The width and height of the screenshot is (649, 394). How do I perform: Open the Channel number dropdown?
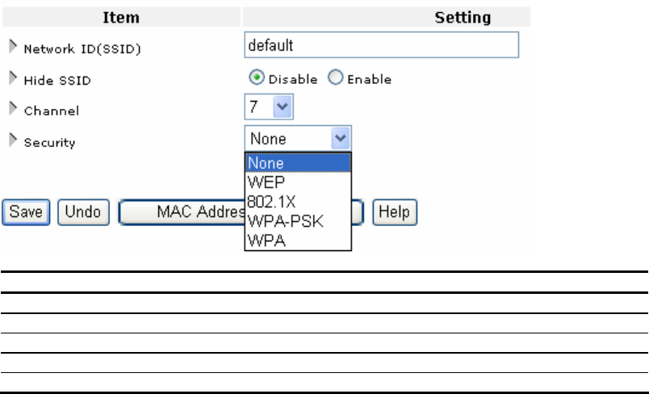tap(282, 107)
